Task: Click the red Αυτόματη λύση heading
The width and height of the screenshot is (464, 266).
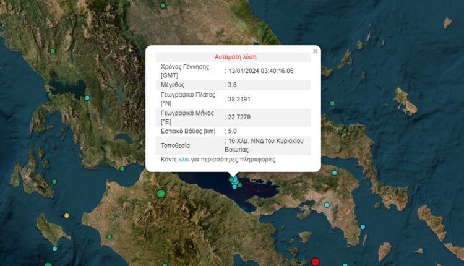Action: (234, 56)
